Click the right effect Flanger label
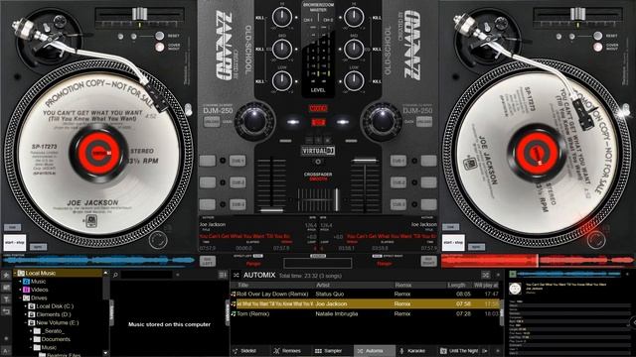The height and width of the screenshot is (357, 636). 385,264
